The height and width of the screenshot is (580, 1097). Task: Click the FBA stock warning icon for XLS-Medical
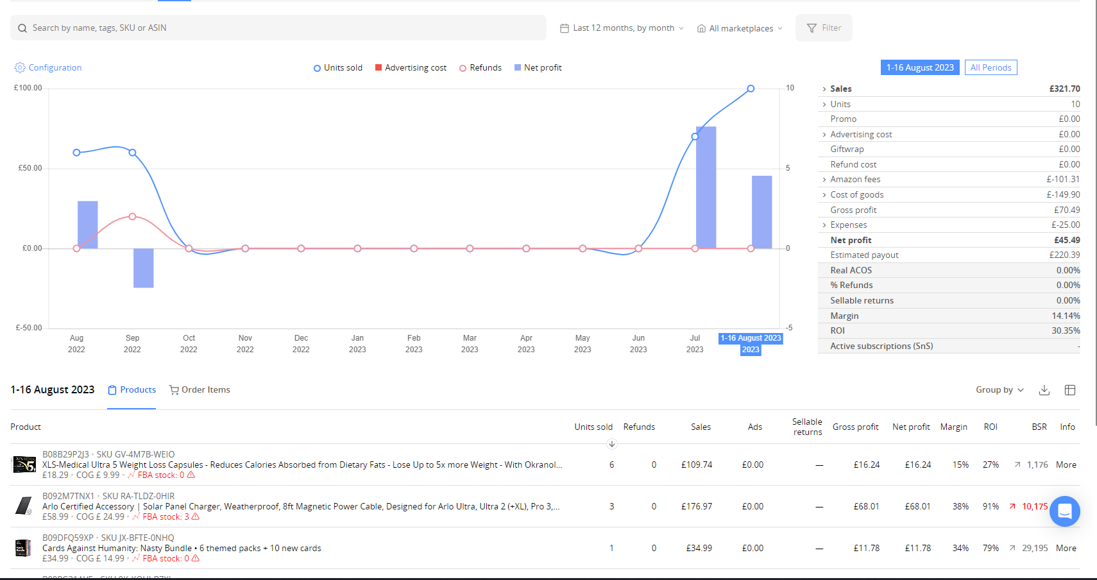[x=191, y=475]
